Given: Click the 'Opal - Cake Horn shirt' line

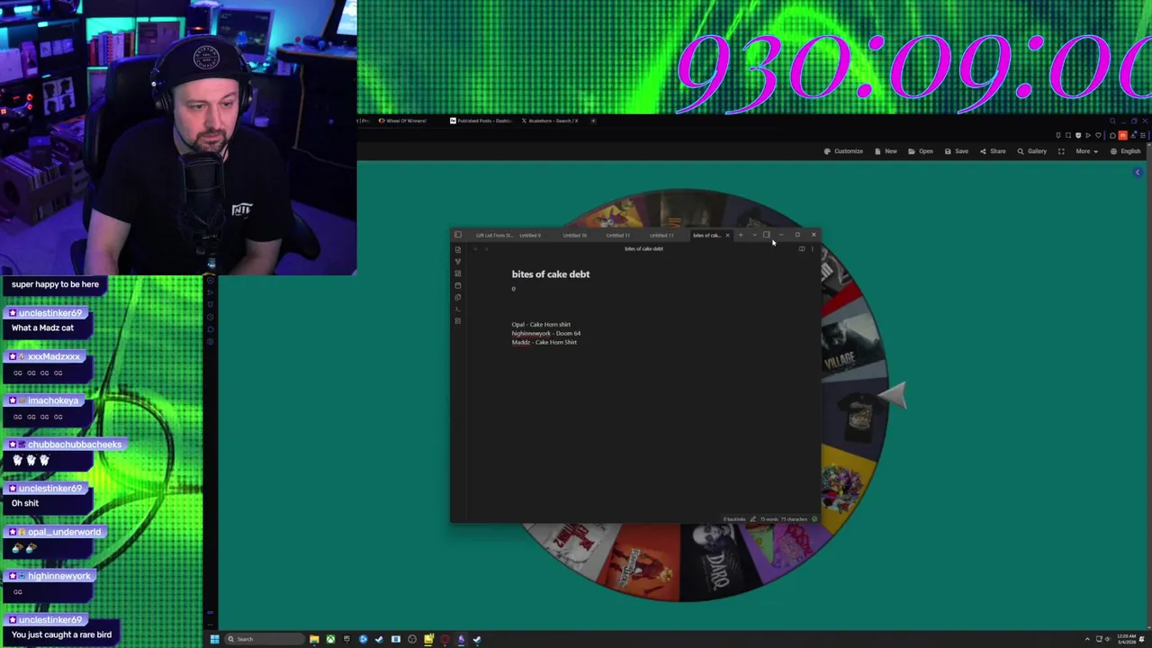Looking at the screenshot, I should point(541,324).
